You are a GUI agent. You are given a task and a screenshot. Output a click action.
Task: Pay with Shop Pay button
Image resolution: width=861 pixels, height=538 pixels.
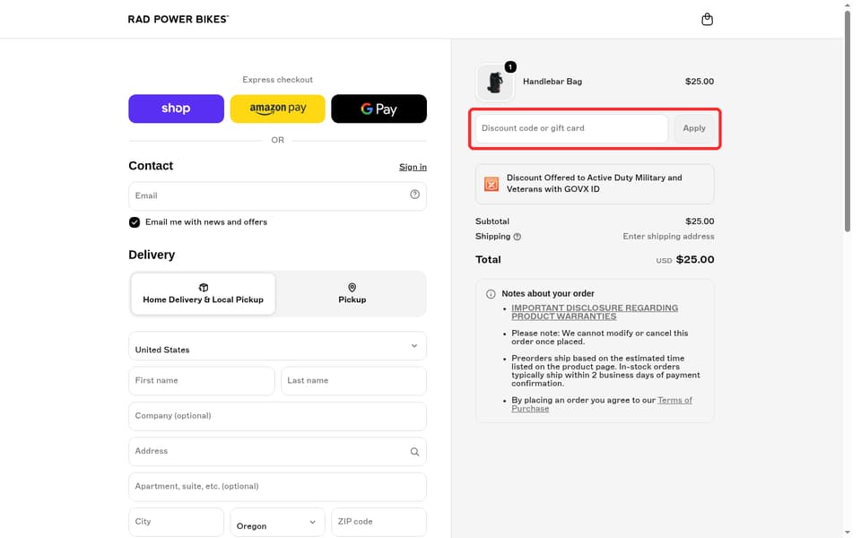(x=177, y=108)
